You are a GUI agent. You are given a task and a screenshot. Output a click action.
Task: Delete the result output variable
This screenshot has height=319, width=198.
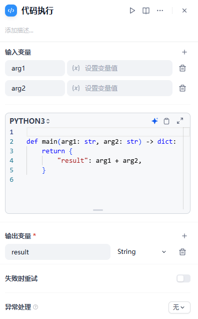182,252
